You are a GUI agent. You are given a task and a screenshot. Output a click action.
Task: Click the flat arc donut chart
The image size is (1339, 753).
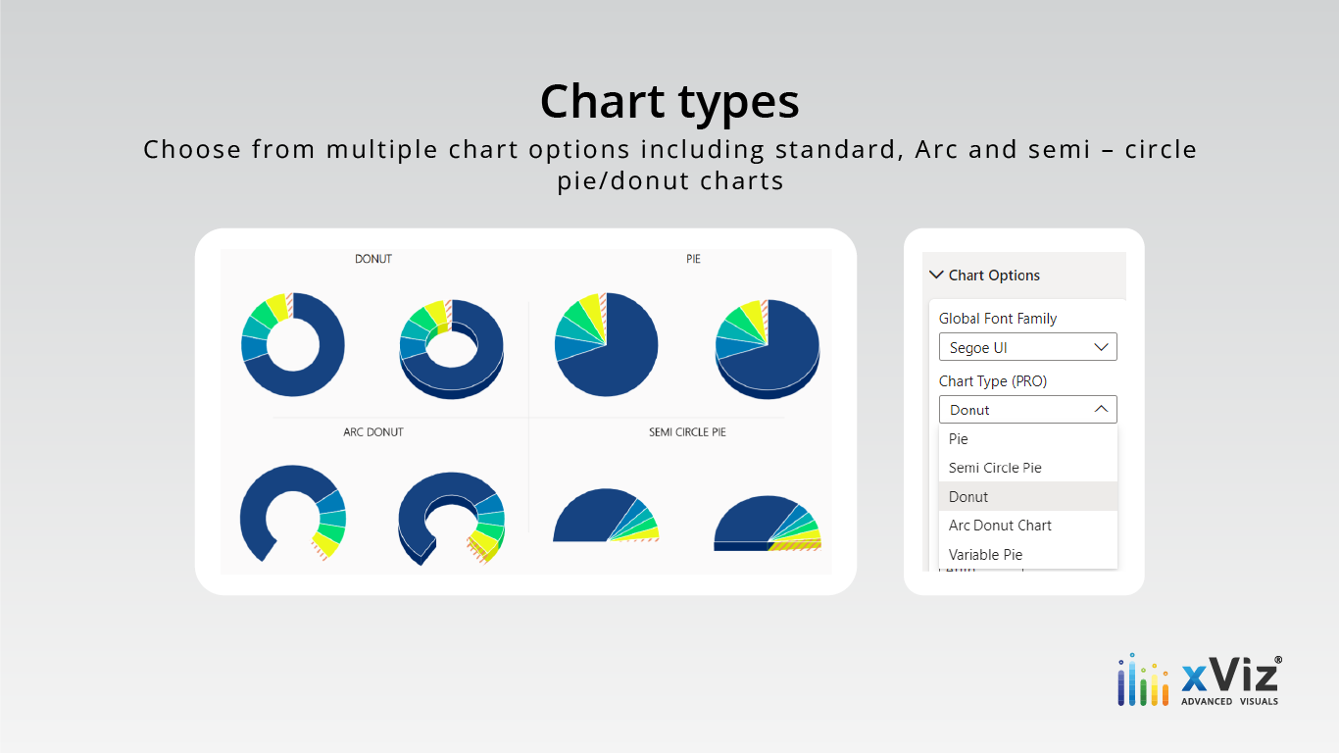292,512
